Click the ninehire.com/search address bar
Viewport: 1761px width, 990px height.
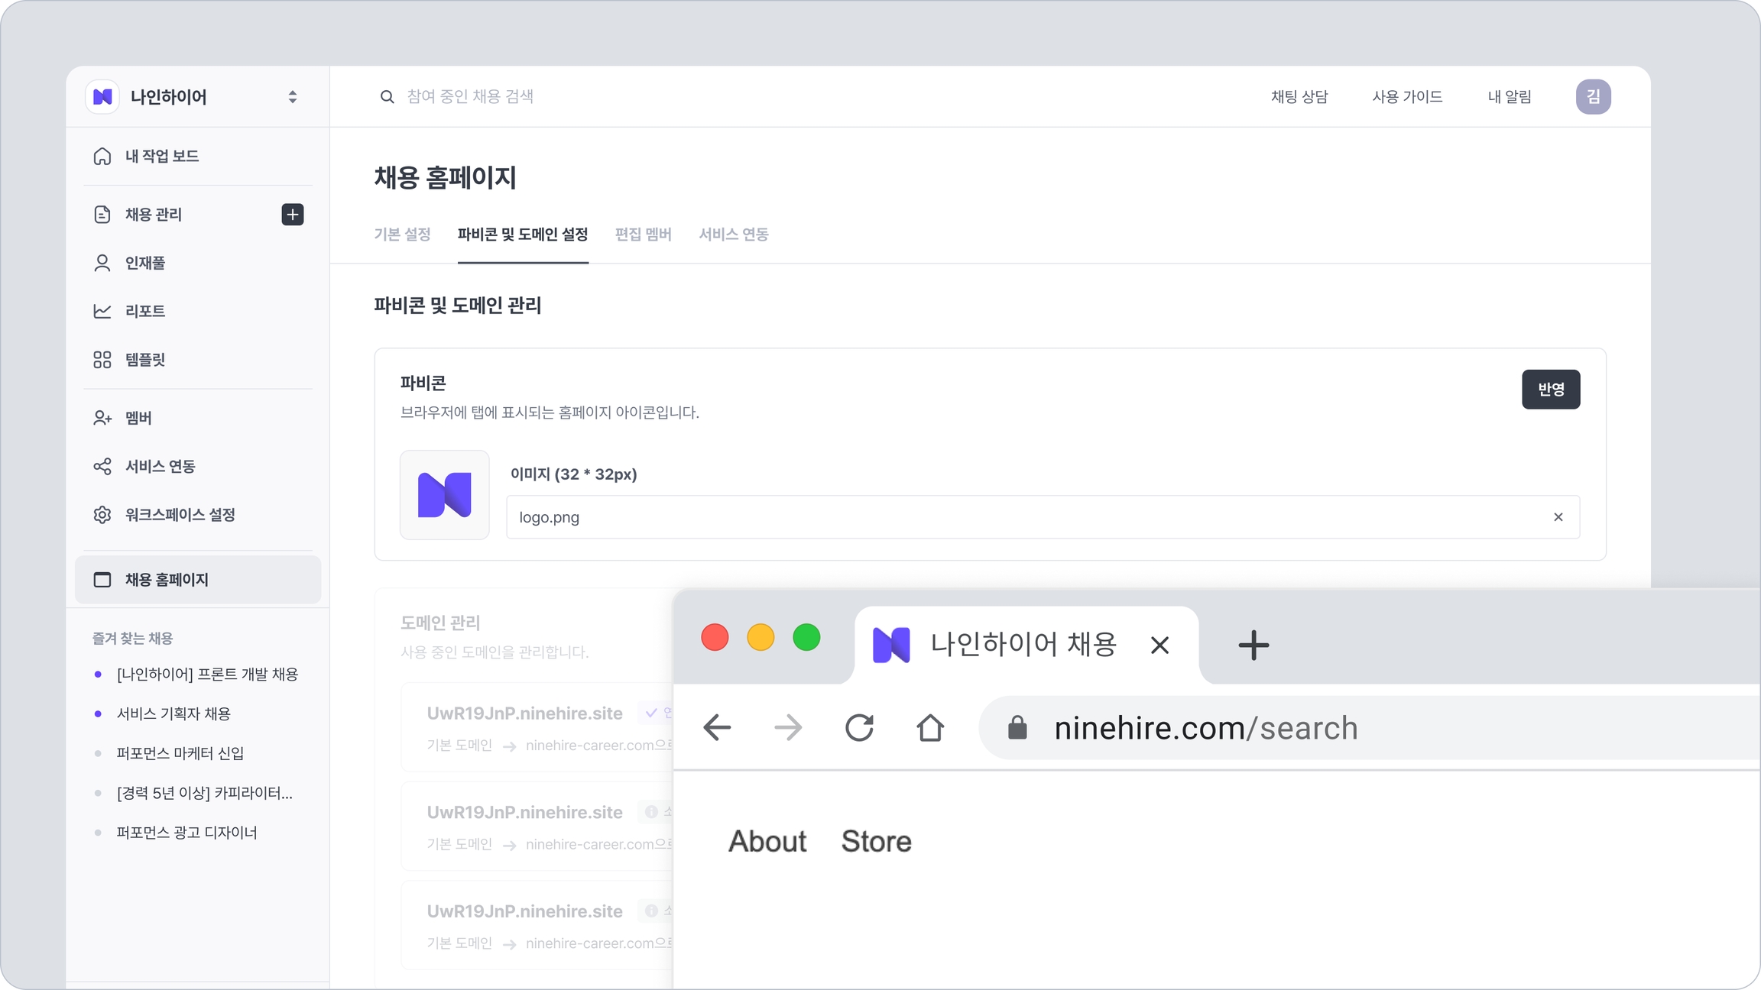[x=1368, y=728]
